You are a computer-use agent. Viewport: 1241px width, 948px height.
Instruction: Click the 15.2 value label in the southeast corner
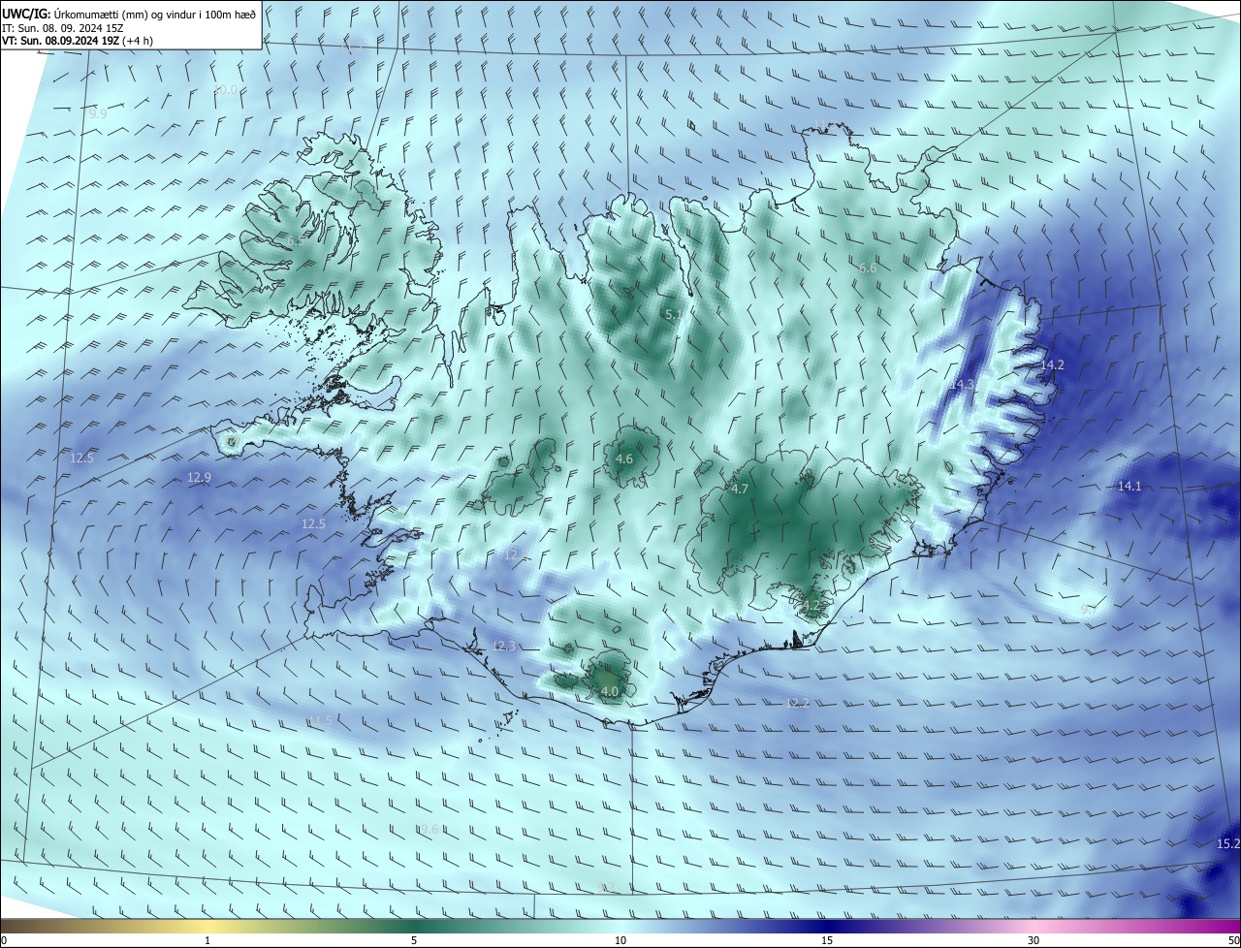[1228, 844]
